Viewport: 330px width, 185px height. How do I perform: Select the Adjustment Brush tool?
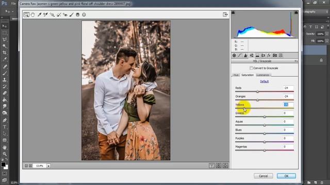point(72,14)
